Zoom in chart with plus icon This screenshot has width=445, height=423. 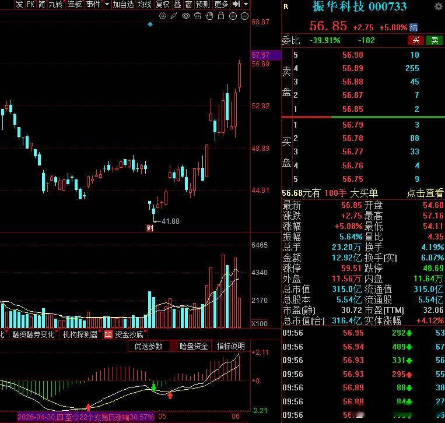click(x=233, y=16)
